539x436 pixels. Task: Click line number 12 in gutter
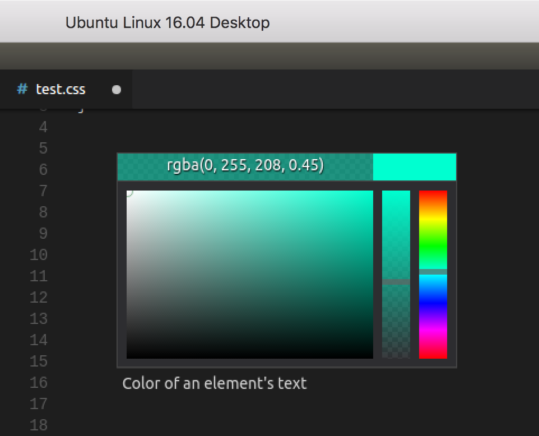39,298
